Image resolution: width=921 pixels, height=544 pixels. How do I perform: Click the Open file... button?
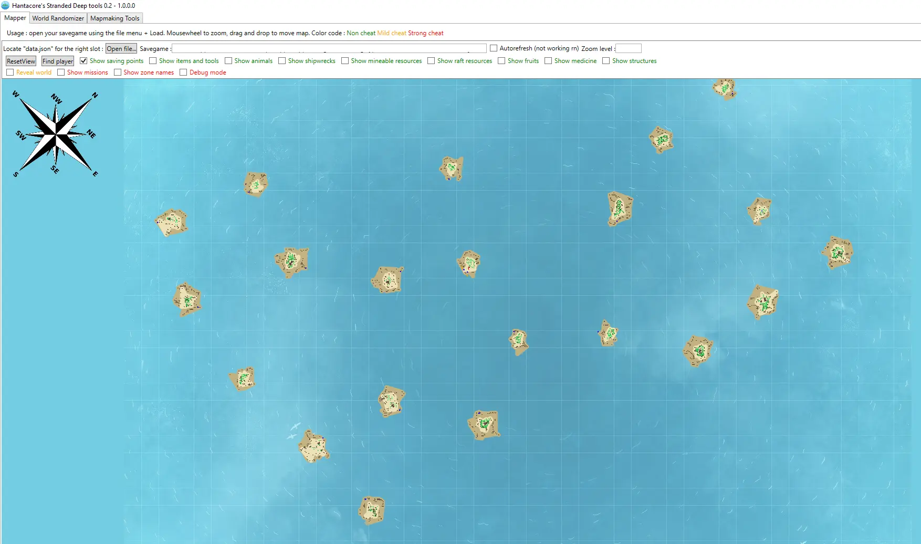(x=121, y=48)
